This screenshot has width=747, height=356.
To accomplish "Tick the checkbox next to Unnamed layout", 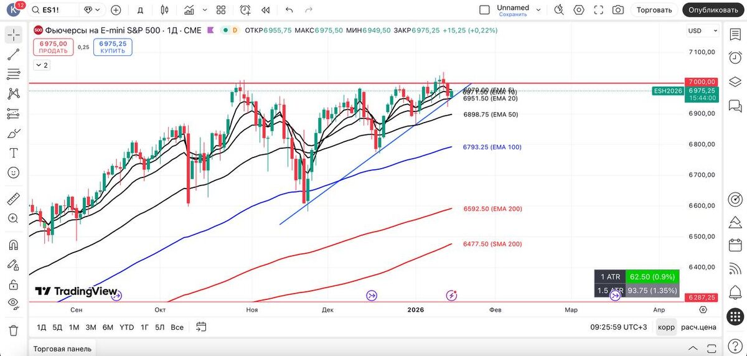I will tap(485, 10).
